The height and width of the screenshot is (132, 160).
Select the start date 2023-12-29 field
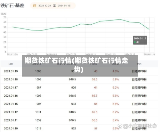click(44, 6)
